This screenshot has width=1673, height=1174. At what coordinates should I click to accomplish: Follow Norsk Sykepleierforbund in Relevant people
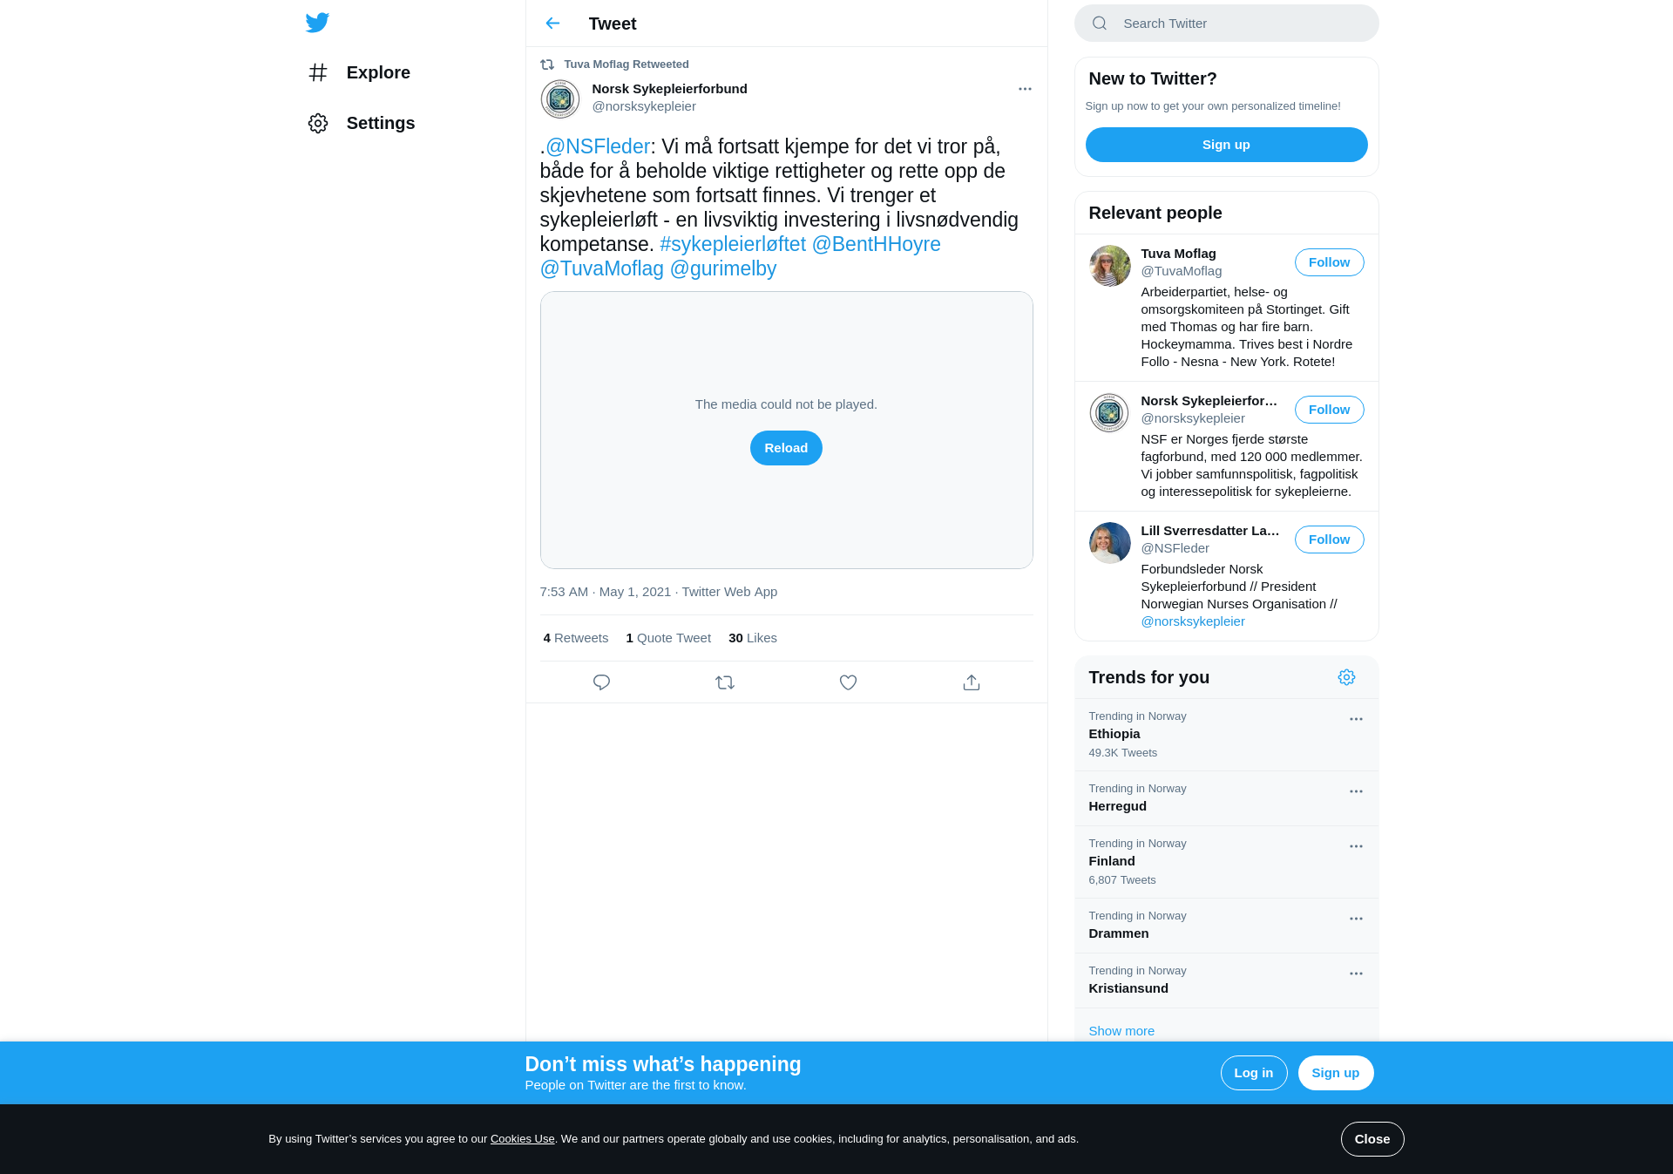(1329, 410)
